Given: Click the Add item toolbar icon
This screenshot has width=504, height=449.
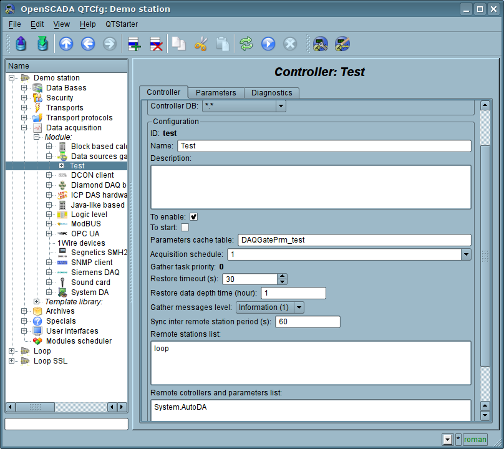Looking at the screenshot, I should click(134, 44).
